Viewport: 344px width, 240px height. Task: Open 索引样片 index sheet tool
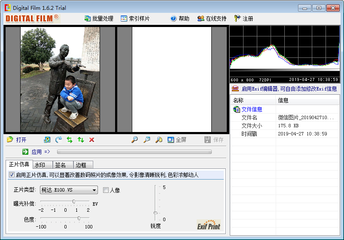pyautogui.click(x=135, y=18)
